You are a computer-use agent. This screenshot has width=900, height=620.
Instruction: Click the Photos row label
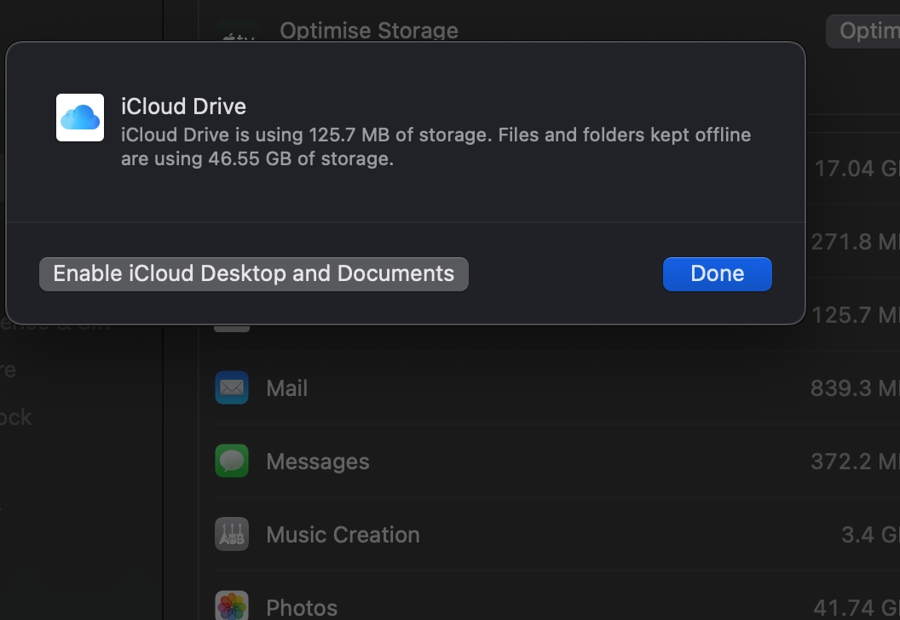(x=302, y=608)
